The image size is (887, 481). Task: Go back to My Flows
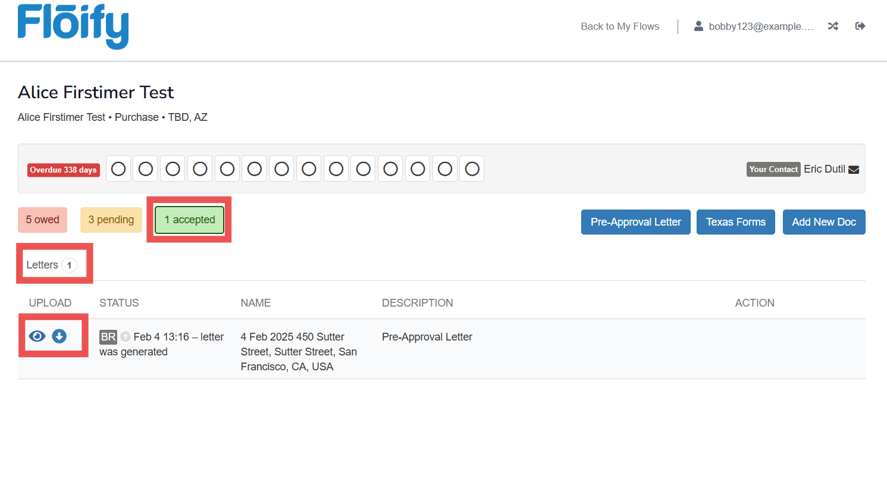[620, 26]
